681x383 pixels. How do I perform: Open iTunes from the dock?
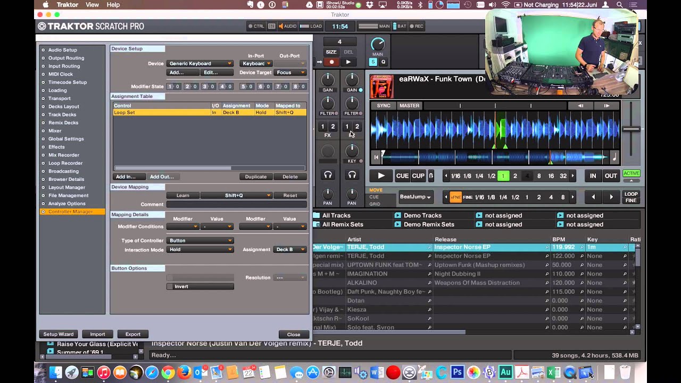tap(104, 372)
